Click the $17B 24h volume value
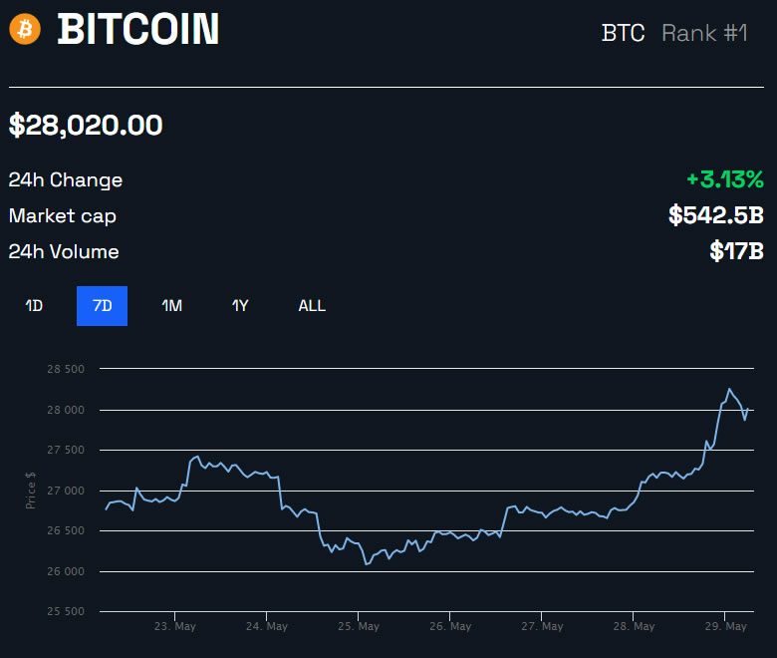 [736, 251]
